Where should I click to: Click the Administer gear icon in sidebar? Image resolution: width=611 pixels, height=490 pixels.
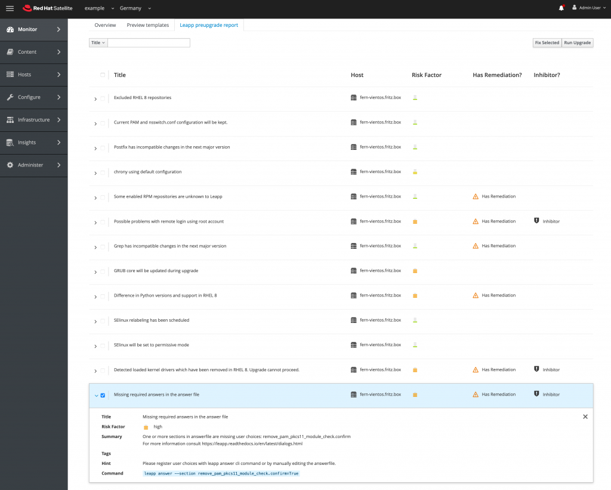point(10,165)
